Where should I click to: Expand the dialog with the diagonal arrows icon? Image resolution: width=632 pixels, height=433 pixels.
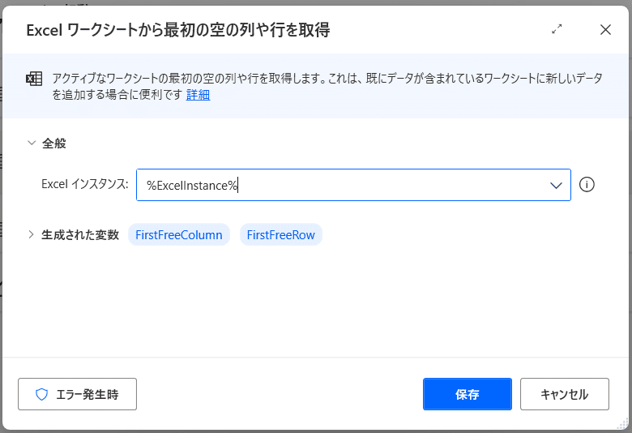[557, 29]
